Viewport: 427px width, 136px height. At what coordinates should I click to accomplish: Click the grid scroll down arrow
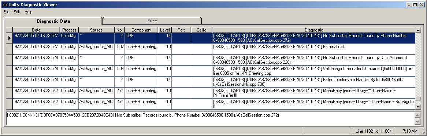pyautogui.click(x=418, y=107)
